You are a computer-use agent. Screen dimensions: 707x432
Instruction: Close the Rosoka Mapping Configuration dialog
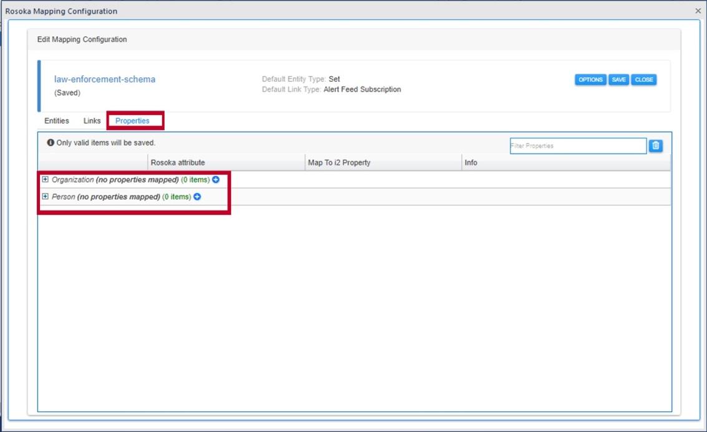698,11
